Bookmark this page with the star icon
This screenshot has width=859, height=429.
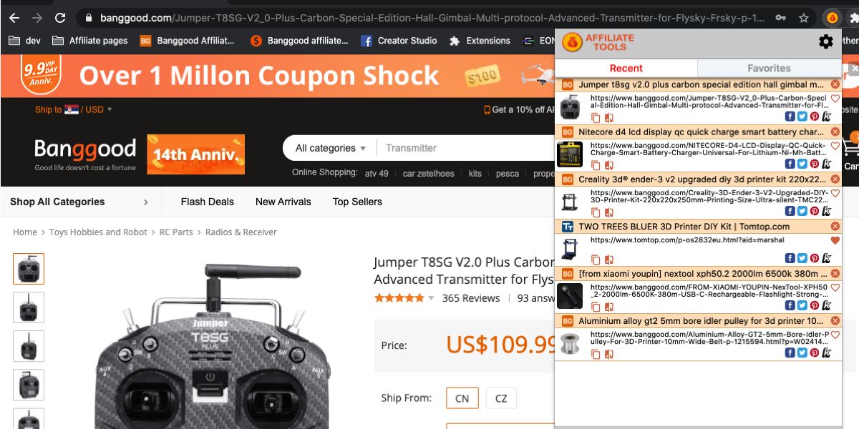pyautogui.click(x=804, y=18)
